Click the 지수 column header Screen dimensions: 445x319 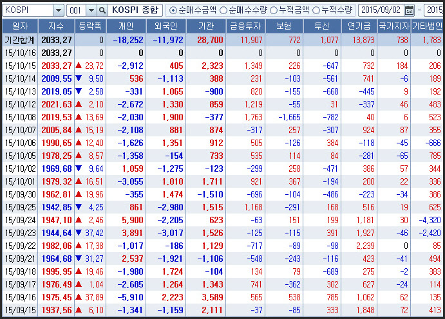click(56, 26)
